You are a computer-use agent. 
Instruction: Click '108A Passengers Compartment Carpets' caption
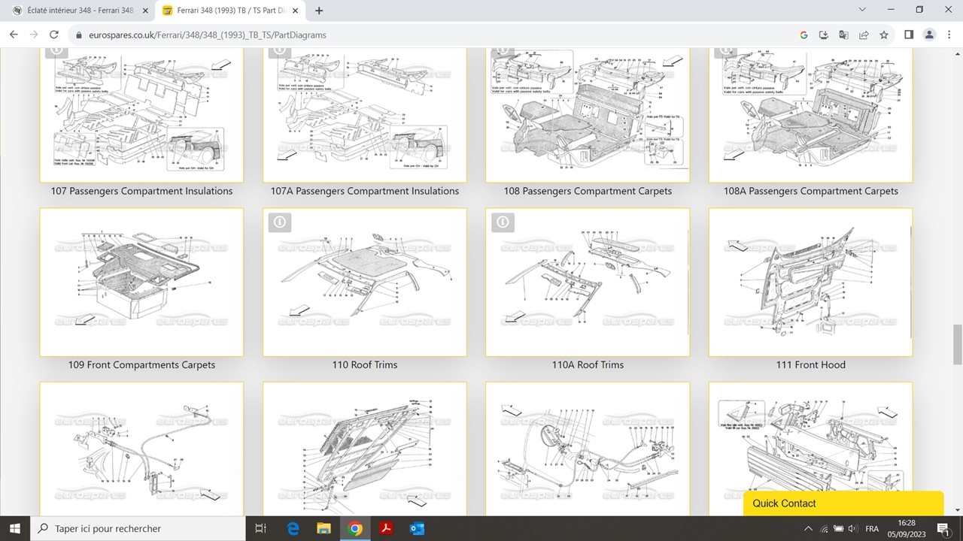[x=811, y=191]
